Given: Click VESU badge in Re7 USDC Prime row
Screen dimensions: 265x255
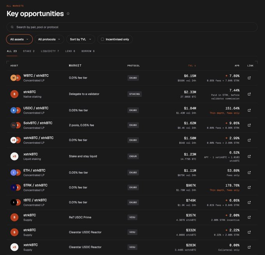Looking at the screenshot, I should [132, 217].
